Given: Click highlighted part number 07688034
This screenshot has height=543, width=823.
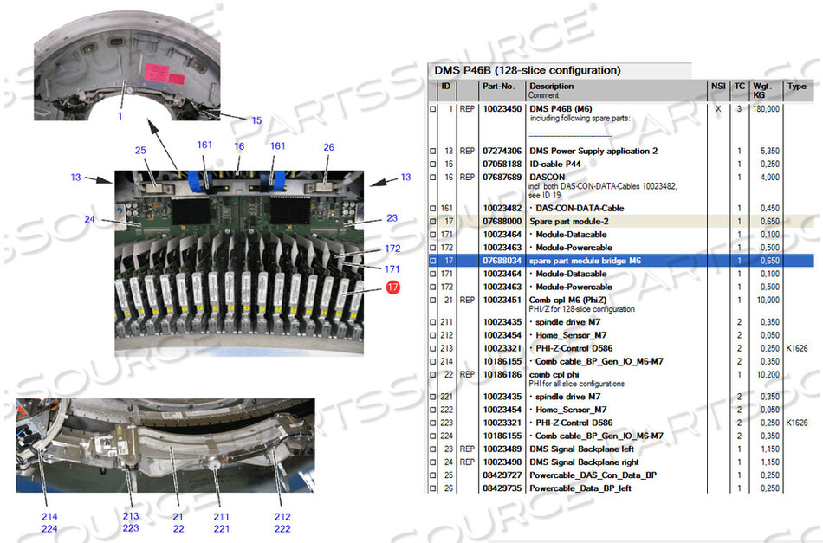Looking at the screenshot, I should [502, 261].
